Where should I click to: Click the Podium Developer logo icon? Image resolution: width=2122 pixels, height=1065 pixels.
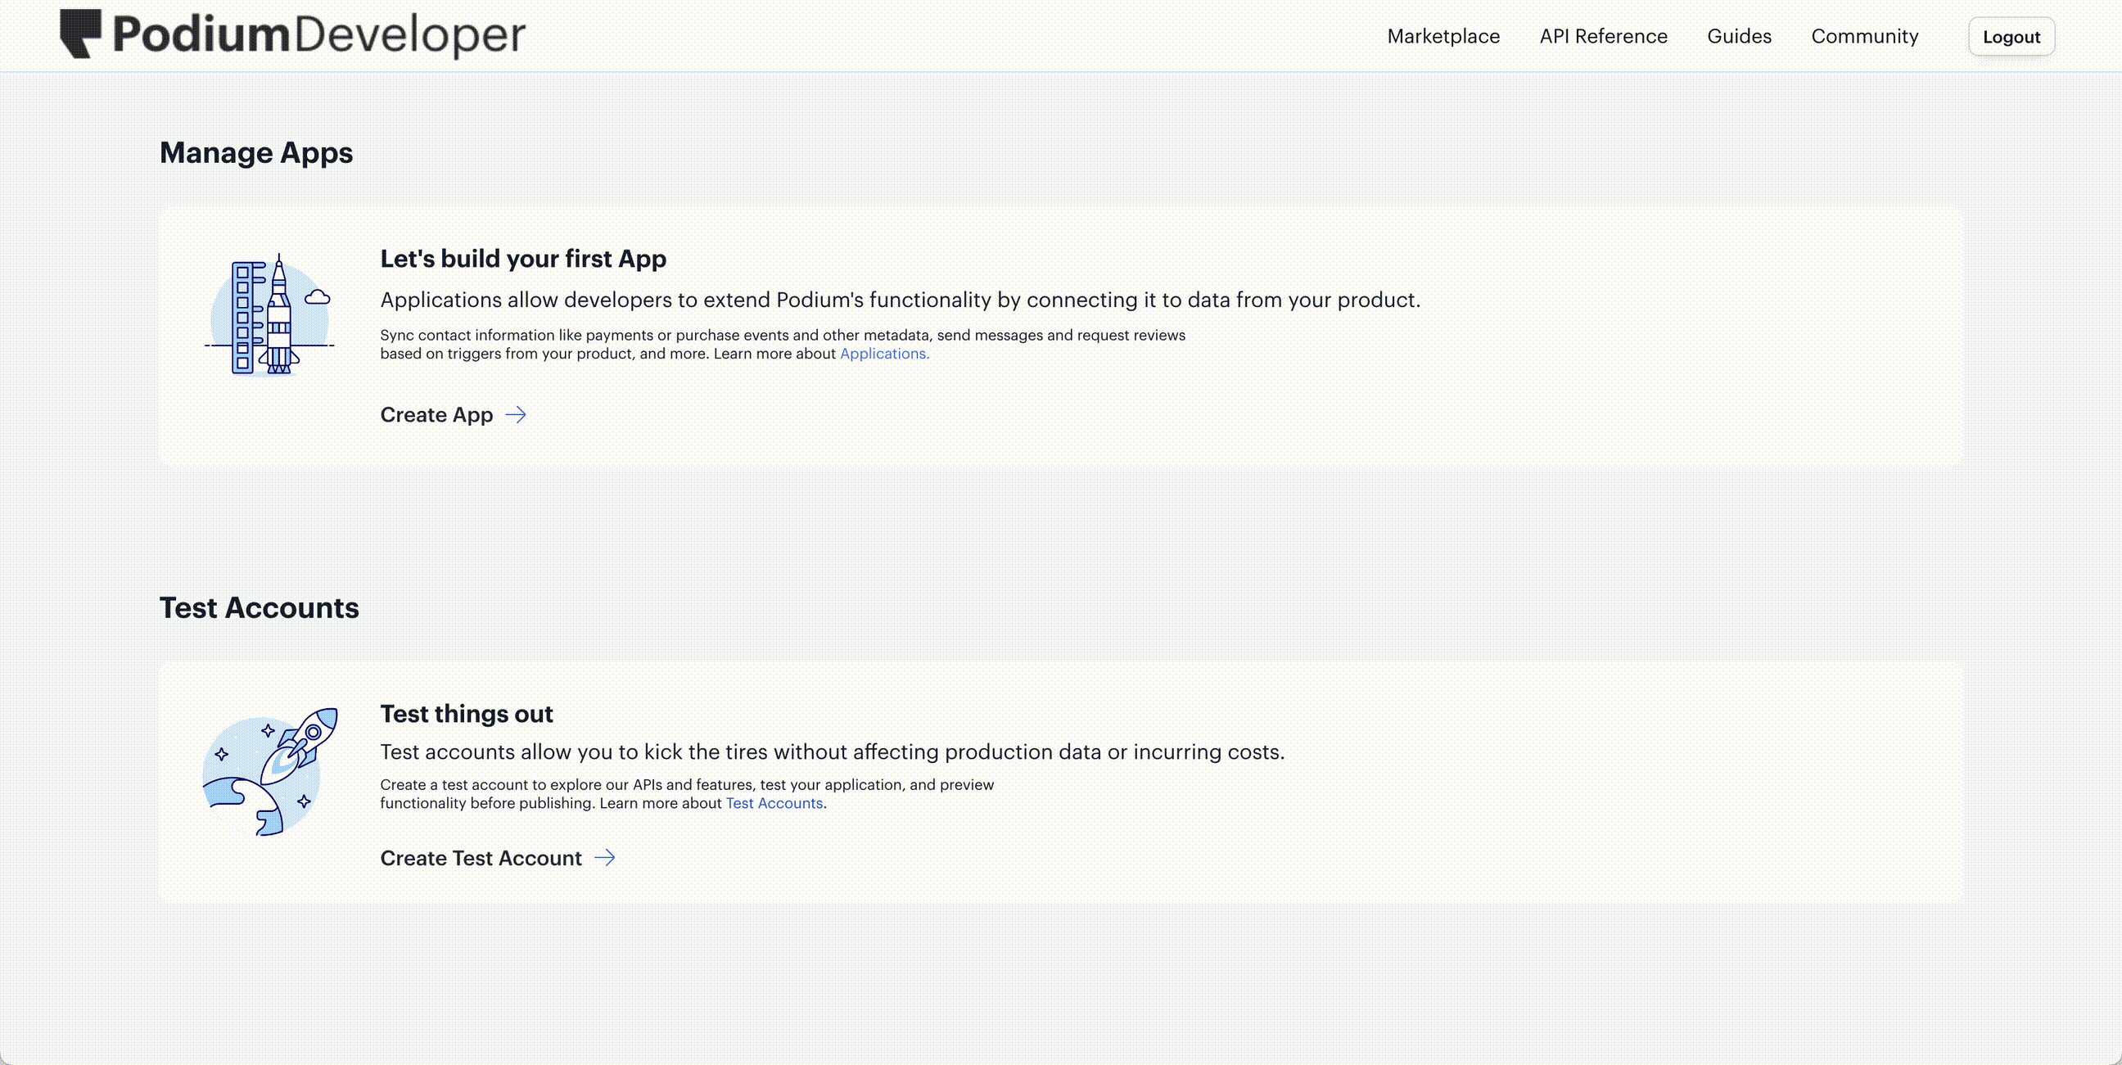(x=81, y=34)
